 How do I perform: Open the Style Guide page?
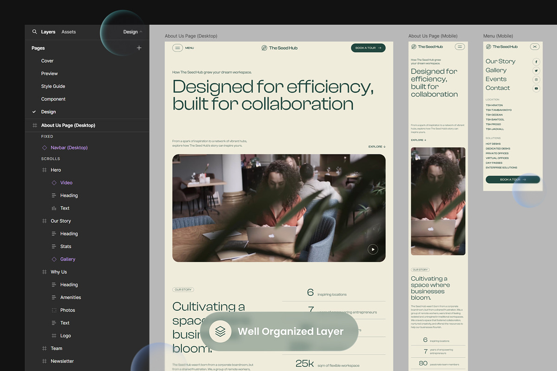53,86
